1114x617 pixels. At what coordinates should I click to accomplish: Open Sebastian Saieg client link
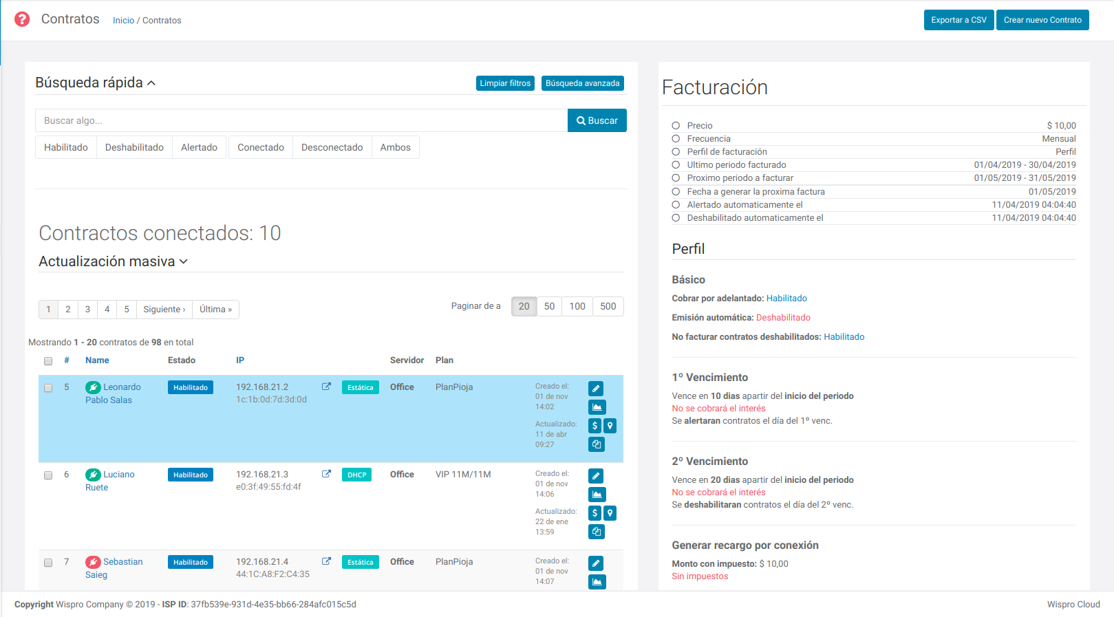pos(114,568)
